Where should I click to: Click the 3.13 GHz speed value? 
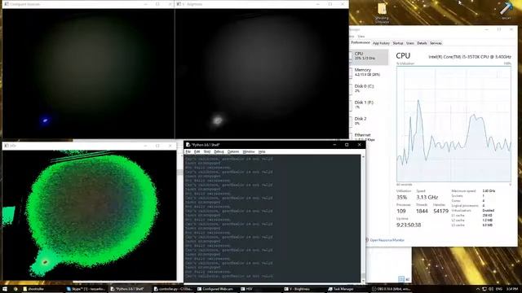tap(427, 197)
